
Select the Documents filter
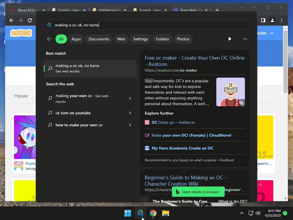tap(99, 39)
